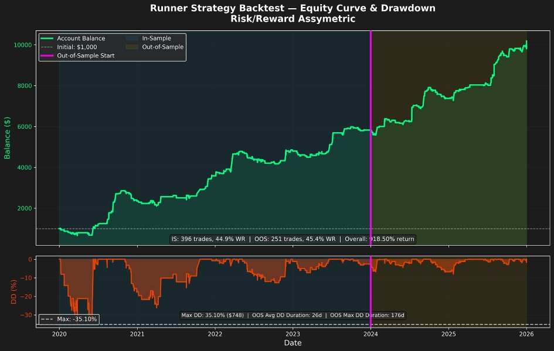554x351 pixels.
Task: Click the magenta Out-of-Sample Start legend swatch
Action: [x=47, y=56]
